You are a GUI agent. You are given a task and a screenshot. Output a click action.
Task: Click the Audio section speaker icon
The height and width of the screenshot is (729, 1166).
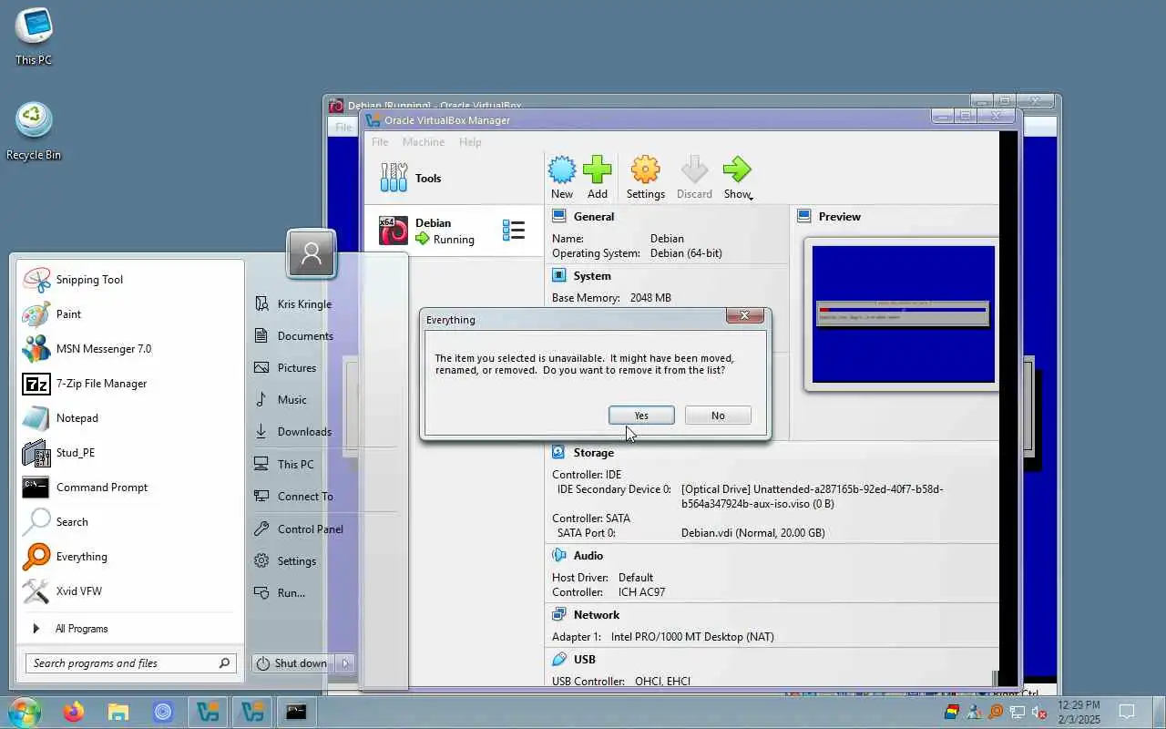[x=559, y=555]
